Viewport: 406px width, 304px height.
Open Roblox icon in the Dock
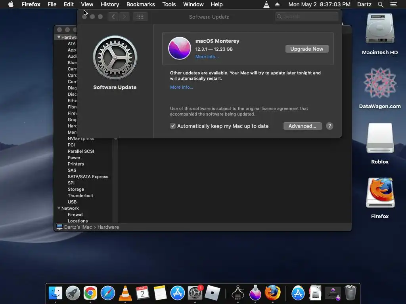213,293
